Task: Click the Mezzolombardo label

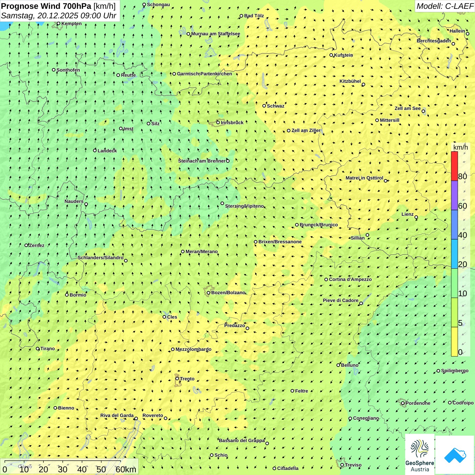Action: pyautogui.click(x=193, y=349)
